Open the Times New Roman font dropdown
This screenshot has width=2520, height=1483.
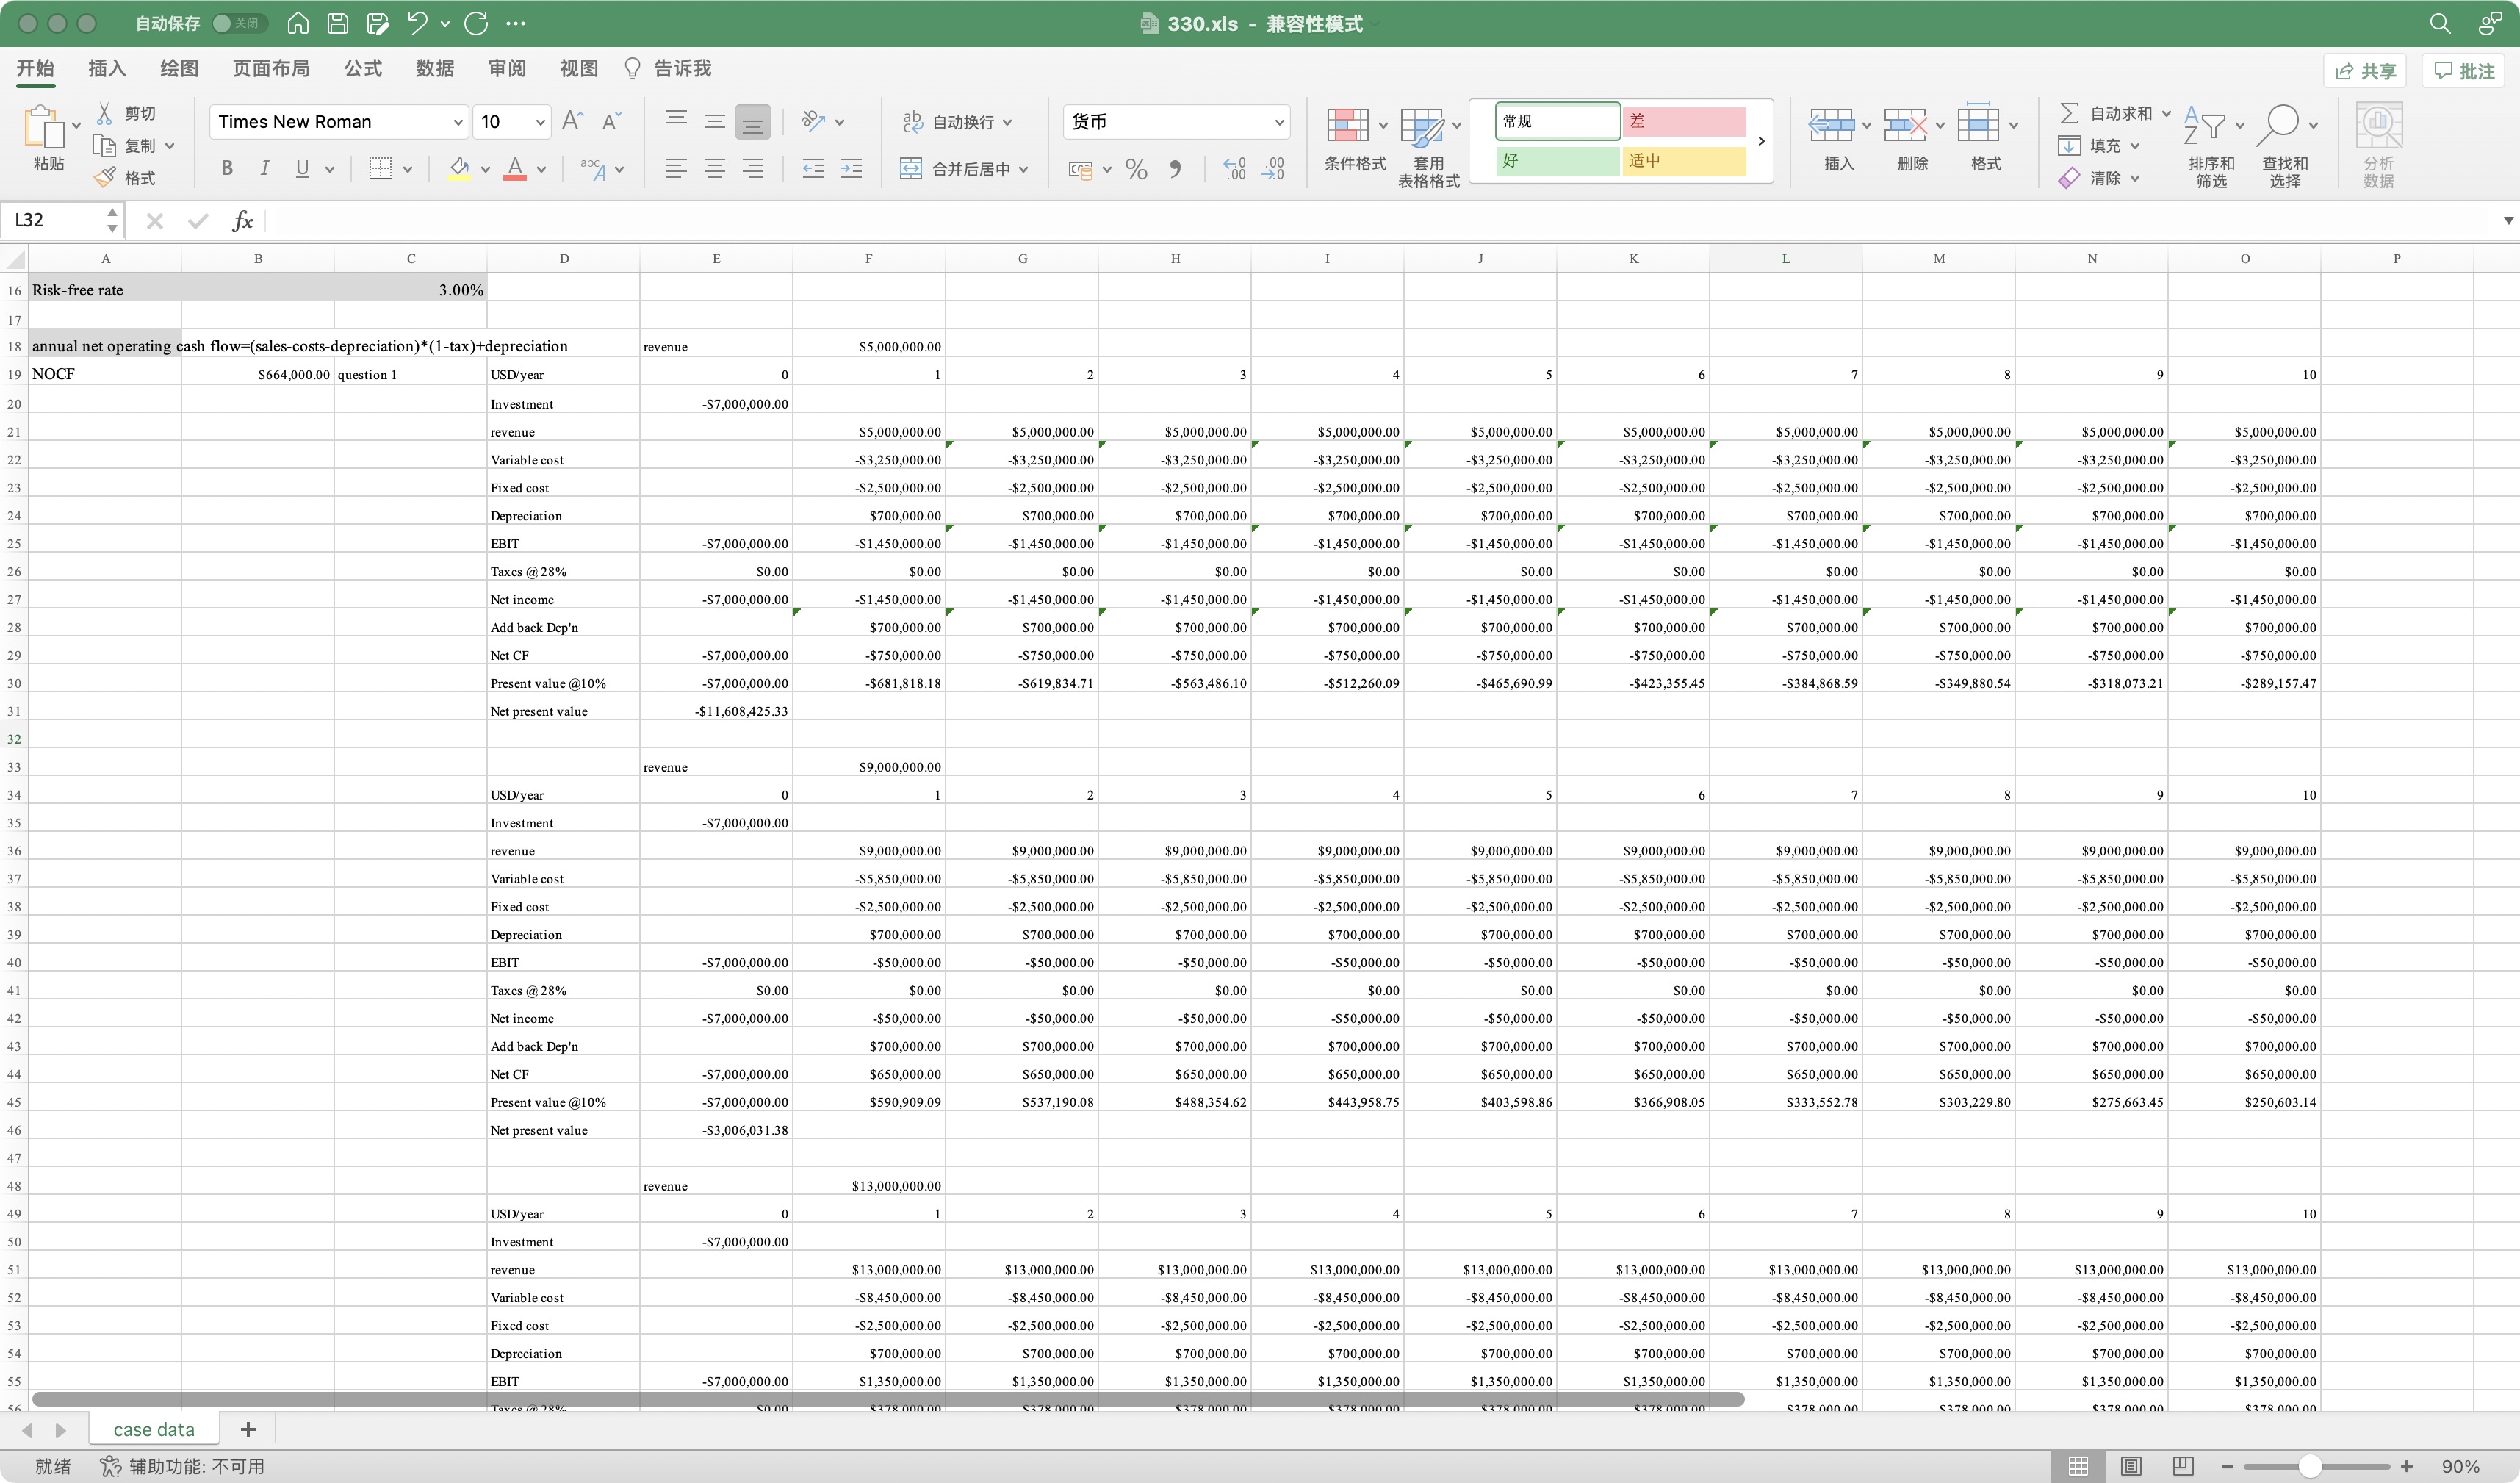pos(458,122)
